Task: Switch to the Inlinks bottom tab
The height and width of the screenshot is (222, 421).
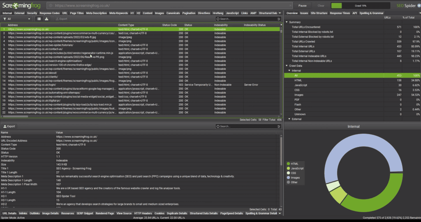Action: pos(23,213)
